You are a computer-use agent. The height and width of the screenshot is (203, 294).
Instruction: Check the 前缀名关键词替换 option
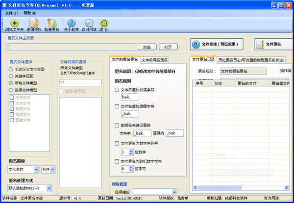[x=117, y=126]
